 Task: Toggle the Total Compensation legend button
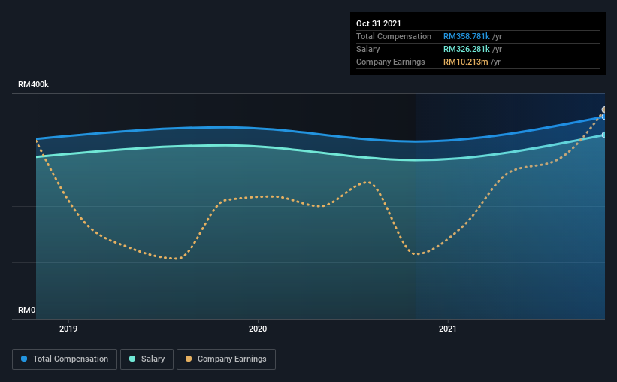pos(65,359)
